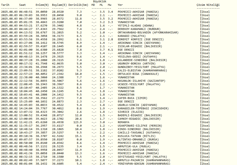Click the 'Çözüm Niteliği' column header
The height and width of the screenshot is (165, 237).
[208, 5]
